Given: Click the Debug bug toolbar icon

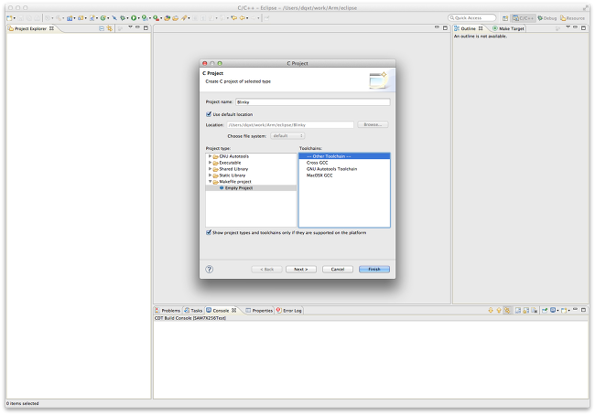Looking at the screenshot, I should point(123,17).
